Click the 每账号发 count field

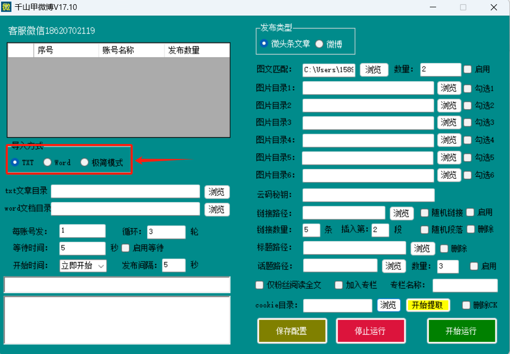82,231
